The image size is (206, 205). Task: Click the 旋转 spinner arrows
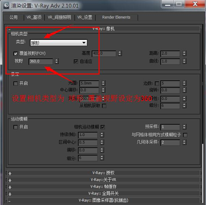coord(184,90)
